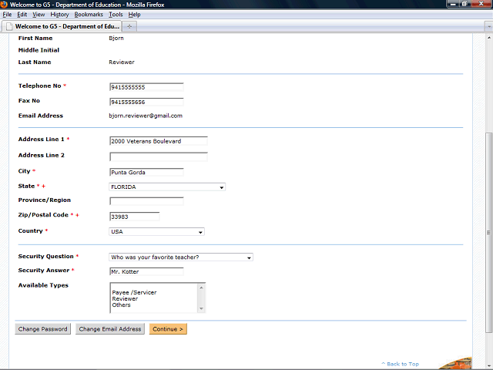
Task: Click the Change Password button
Action: click(43, 329)
